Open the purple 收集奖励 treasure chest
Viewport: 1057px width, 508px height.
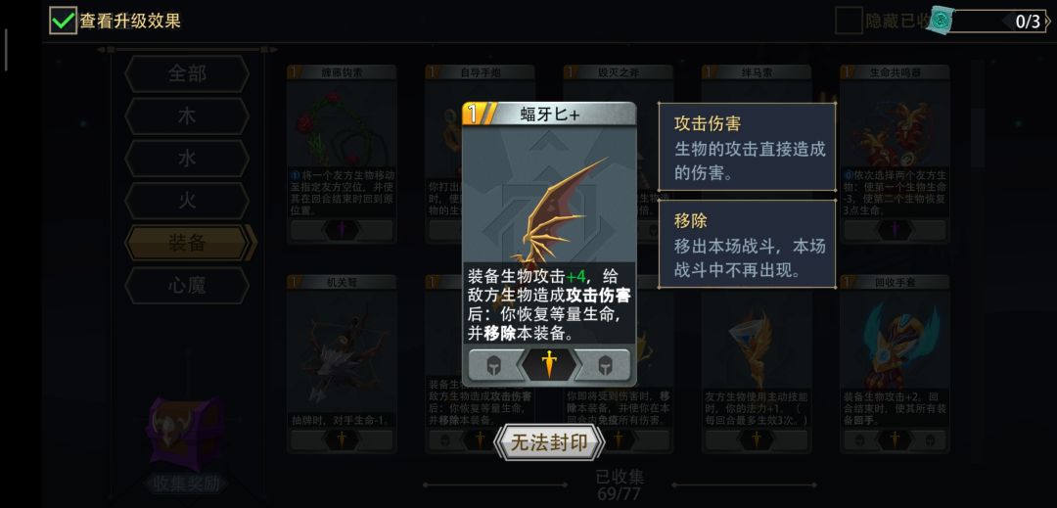[x=186, y=434]
